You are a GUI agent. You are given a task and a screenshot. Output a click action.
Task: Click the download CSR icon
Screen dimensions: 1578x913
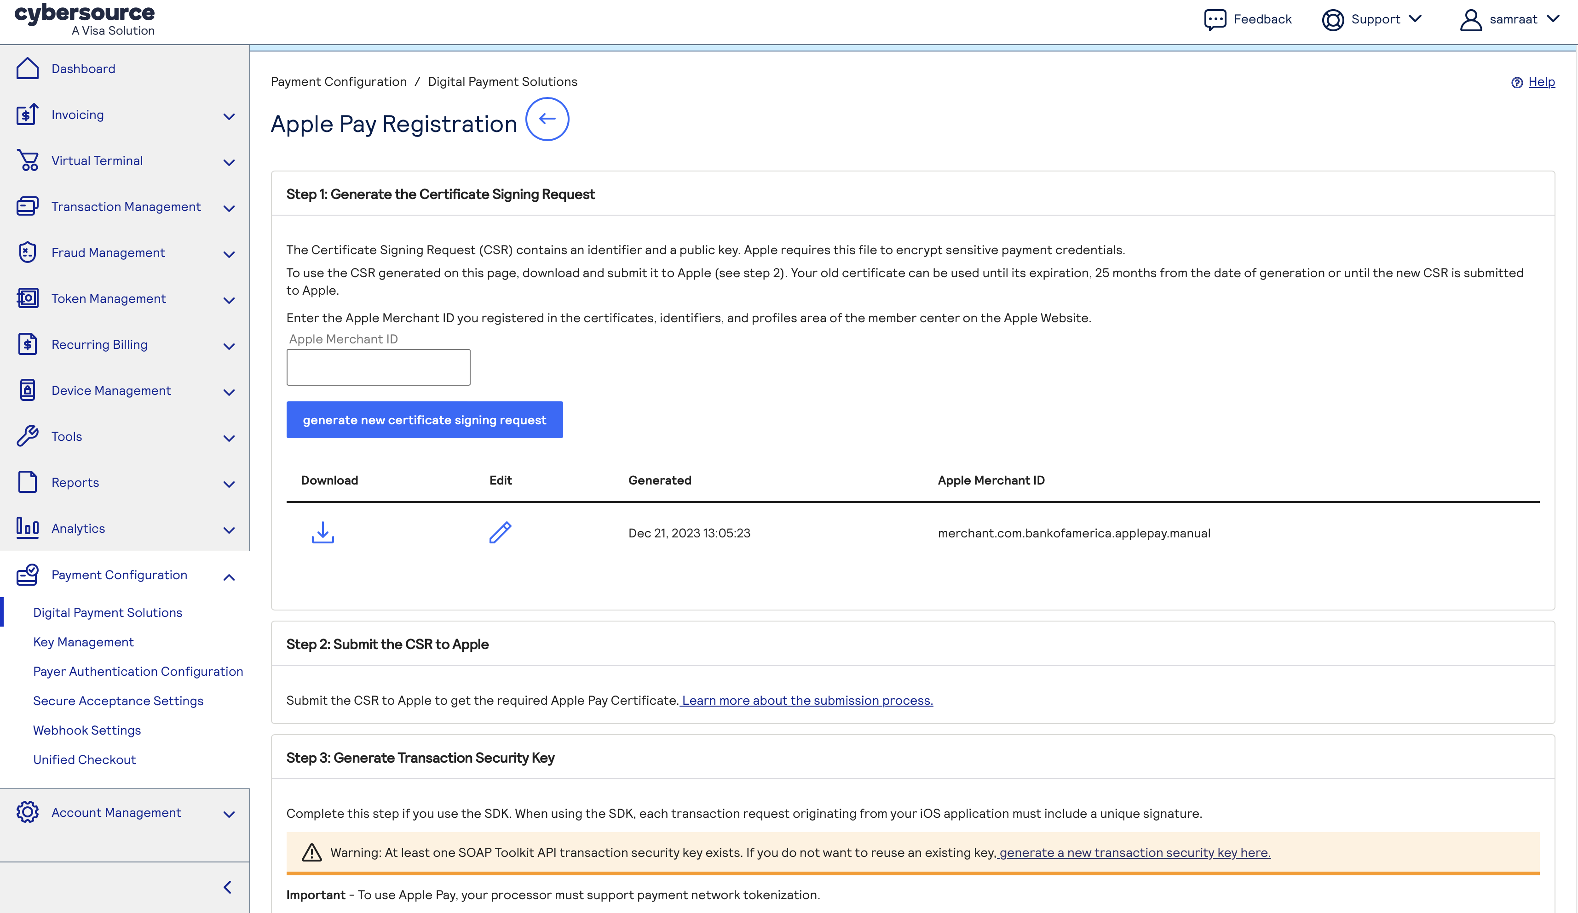click(323, 532)
